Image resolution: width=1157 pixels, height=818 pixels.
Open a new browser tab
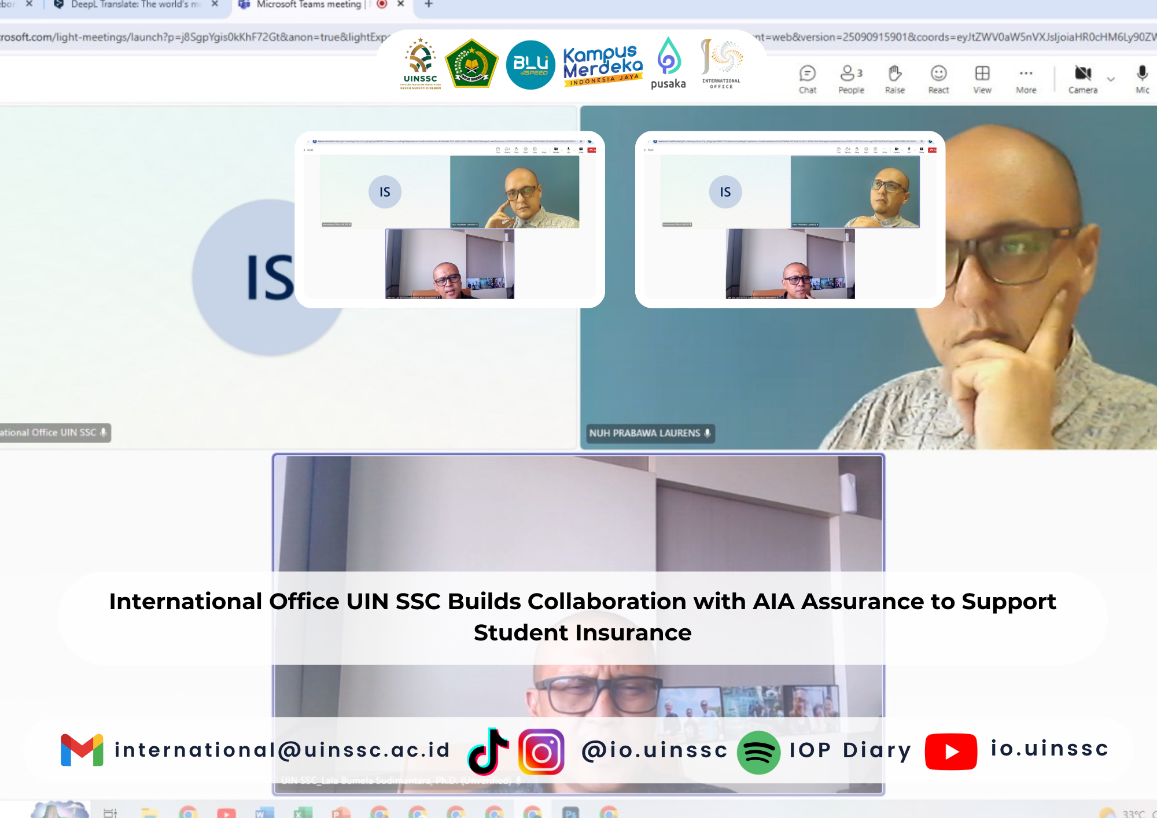tap(429, 4)
